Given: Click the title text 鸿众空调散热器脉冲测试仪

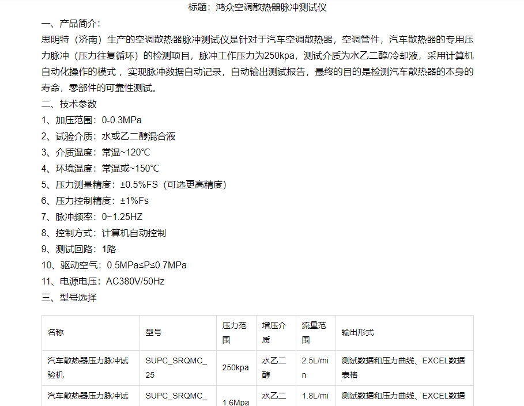Looking at the screenshot, I should pyautogui.click(x=271, y=7).
